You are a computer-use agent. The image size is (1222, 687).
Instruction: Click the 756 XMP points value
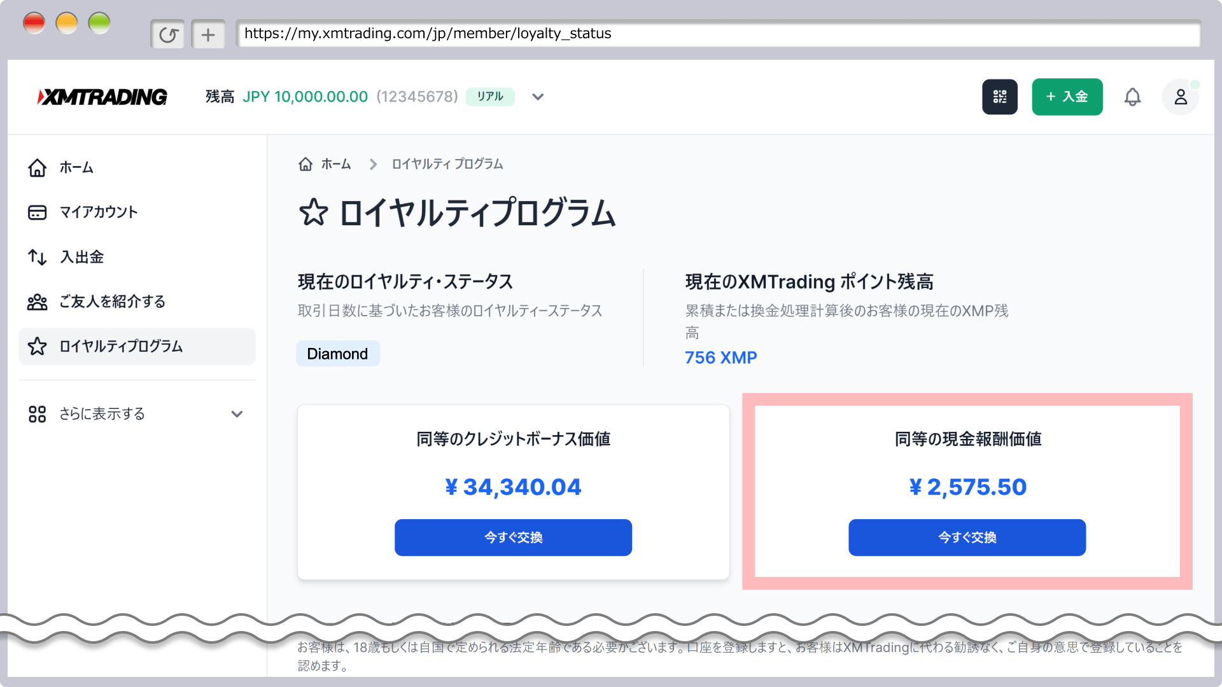[721, 357]
